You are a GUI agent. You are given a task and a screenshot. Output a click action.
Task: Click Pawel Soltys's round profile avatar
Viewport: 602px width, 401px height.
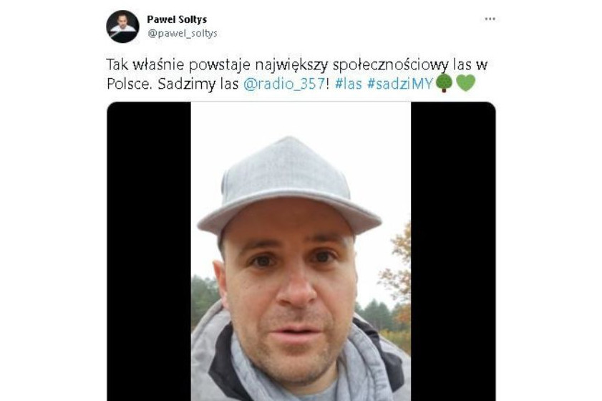coord(122,26)
